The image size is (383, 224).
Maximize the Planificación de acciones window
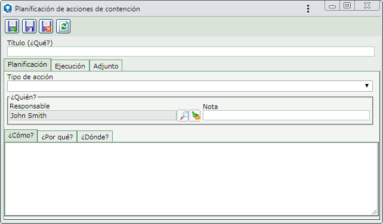[x=347, y=5]
